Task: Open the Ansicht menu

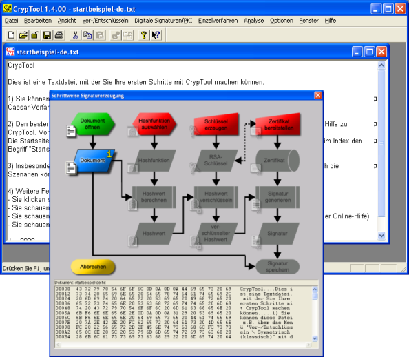Action: tap(67, 21)
